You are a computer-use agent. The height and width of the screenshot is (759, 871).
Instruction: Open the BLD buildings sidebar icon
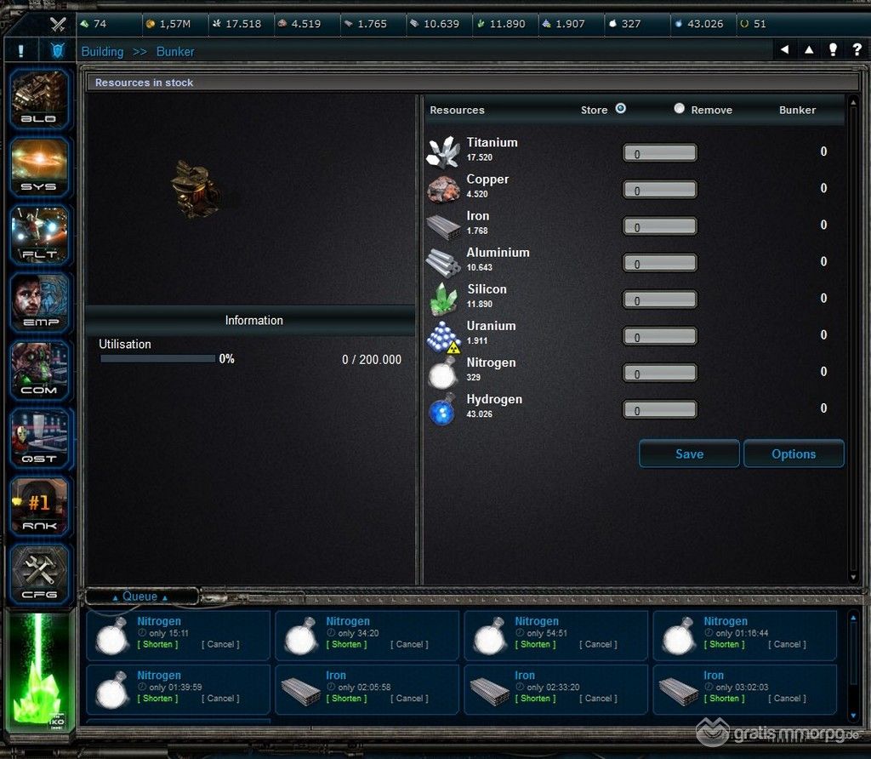pos(39,99)
